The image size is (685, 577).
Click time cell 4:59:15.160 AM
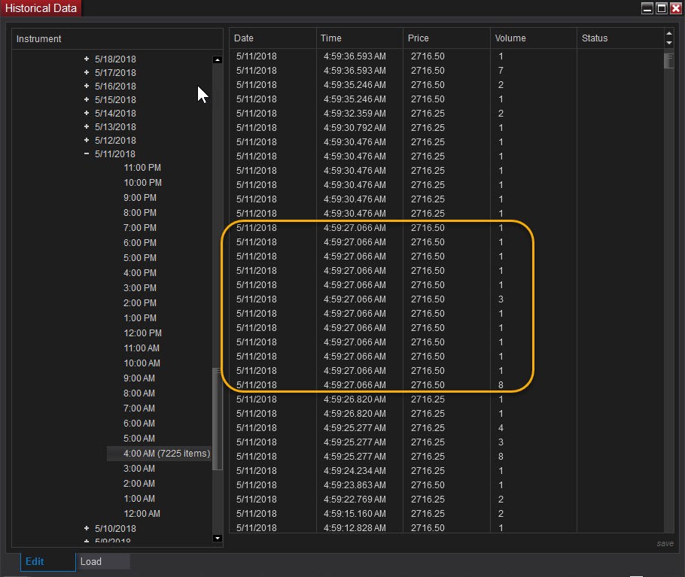(x=355, y=514)
